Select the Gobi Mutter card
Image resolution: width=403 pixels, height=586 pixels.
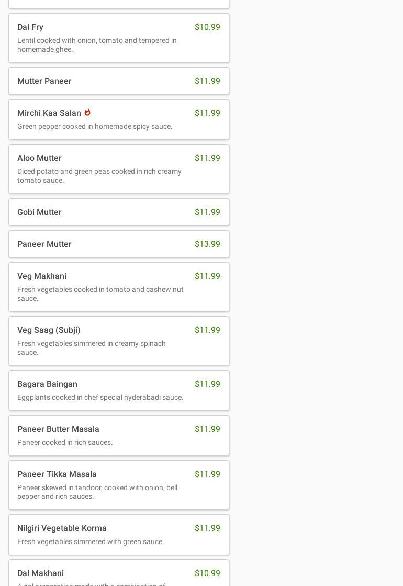(119, 212)
